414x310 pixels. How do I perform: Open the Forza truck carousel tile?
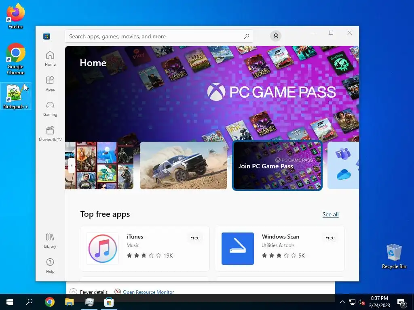coord(184,165)
